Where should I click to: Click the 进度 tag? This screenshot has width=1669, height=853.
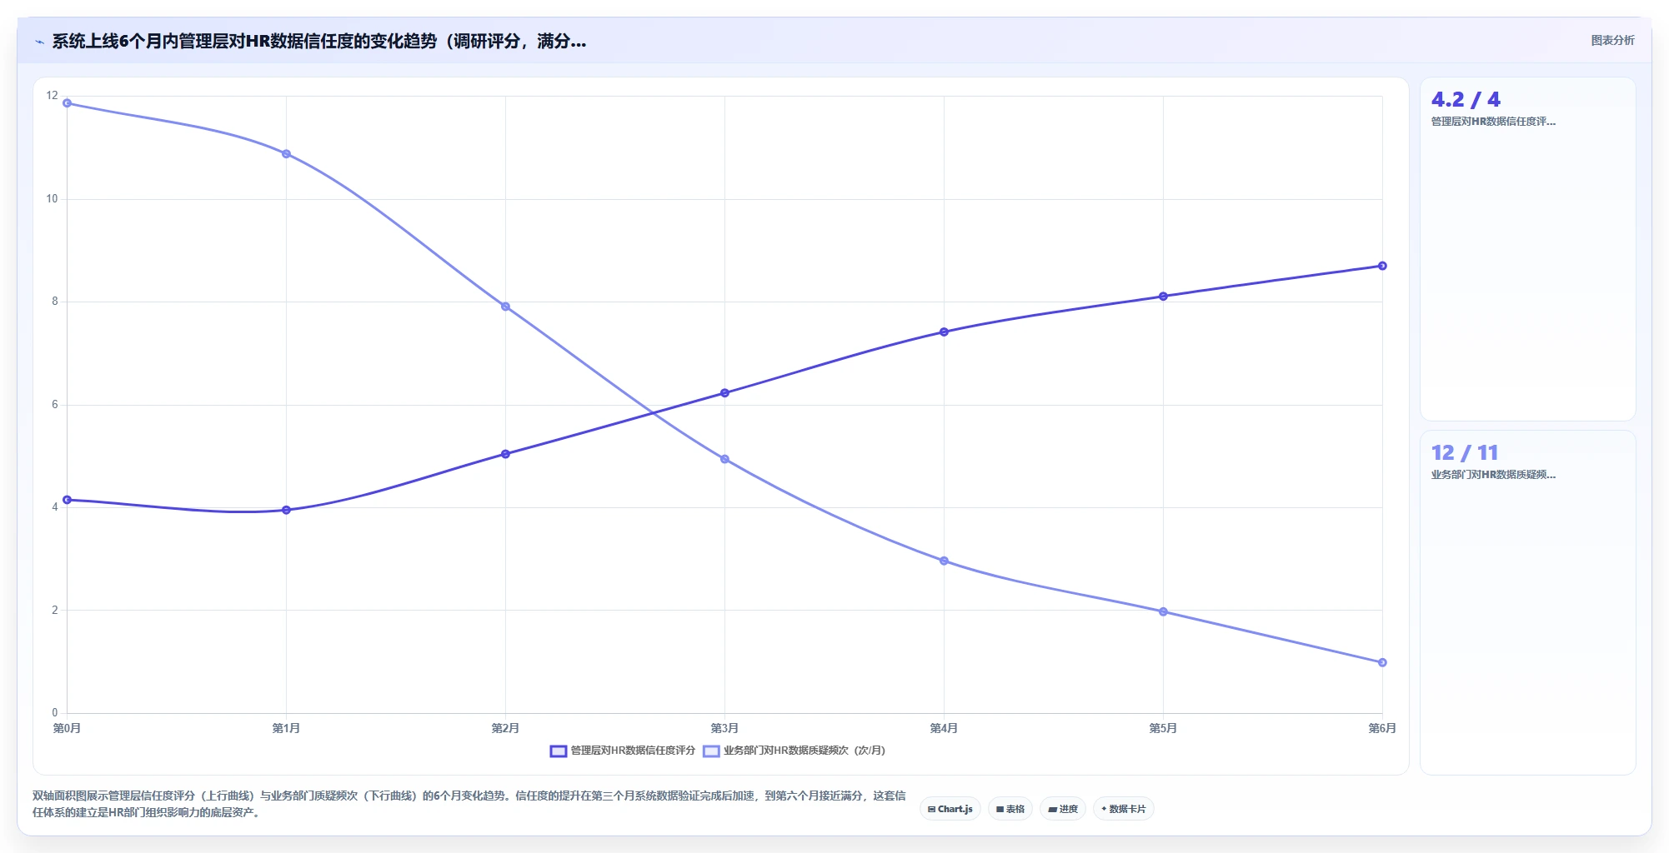pos(1063,809)
